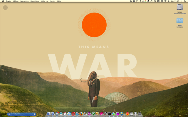Open the Finder application menu
Screen dimensions: 188x117
click(x=9, y=1)
